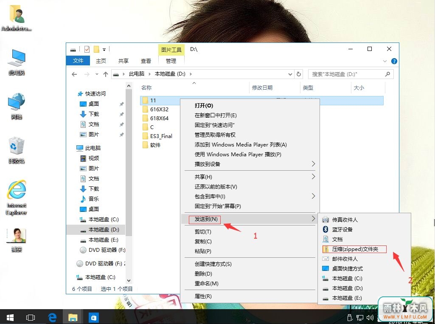Viewport: 435px width, 324px height.
Task: Select the 网络 desktop icon
Action: point(17,106)
